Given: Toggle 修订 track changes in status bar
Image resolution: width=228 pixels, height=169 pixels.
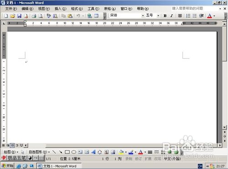Looking at the screenshot, I should (x=138, y=159).
